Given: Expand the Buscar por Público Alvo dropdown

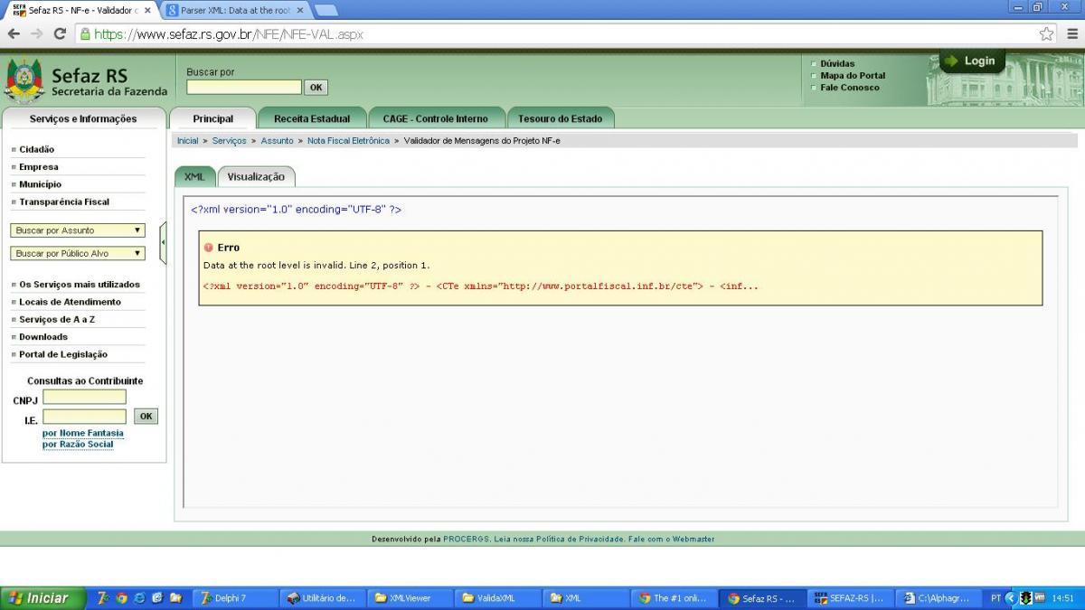Looking at the screenshot, I should click(x=78, y=254).
